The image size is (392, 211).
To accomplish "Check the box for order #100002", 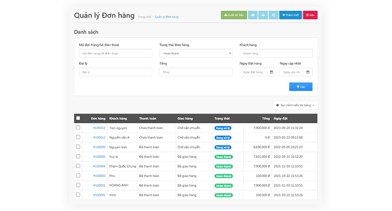I will point(78,185).
